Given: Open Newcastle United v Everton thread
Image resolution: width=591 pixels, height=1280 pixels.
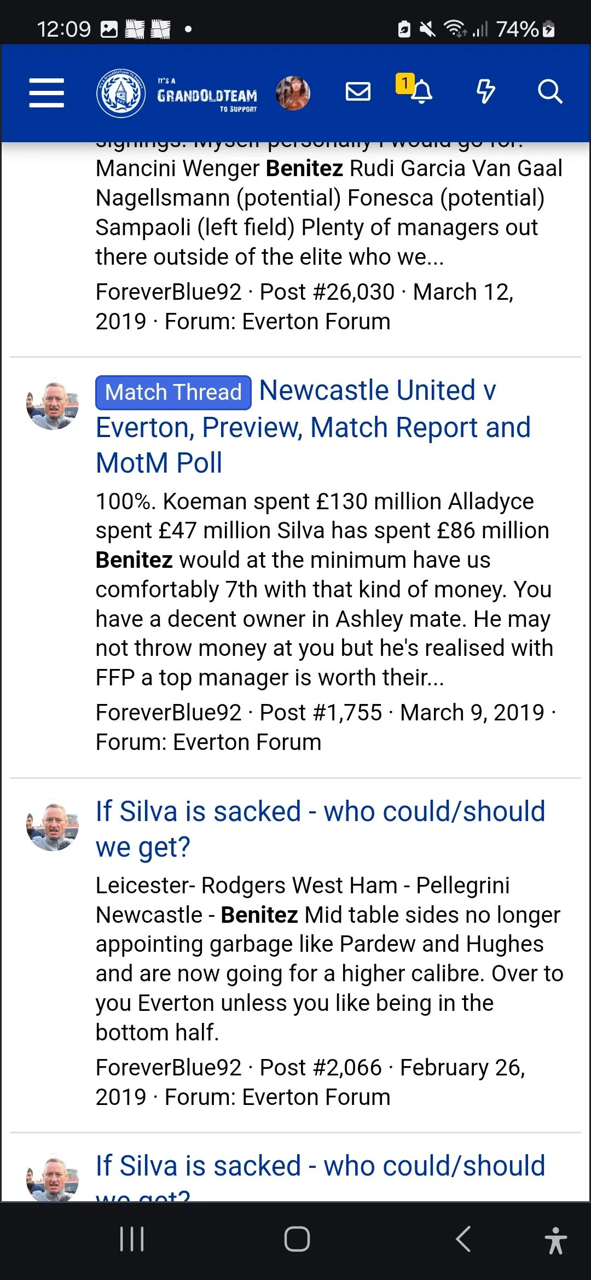Looking at the screenshot, I should (x=313, y=427).
